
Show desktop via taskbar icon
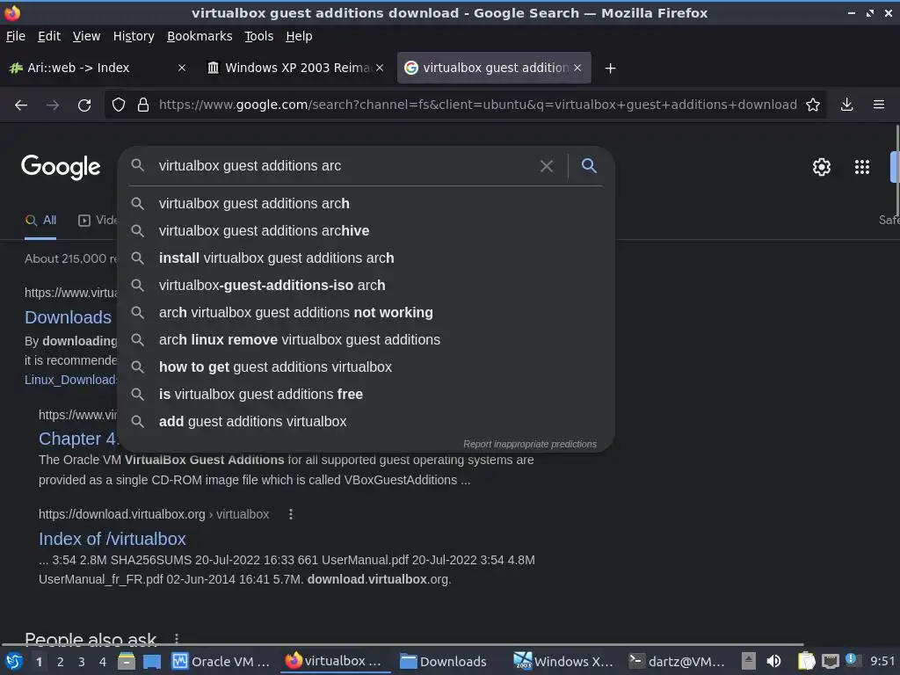(152, 662)
